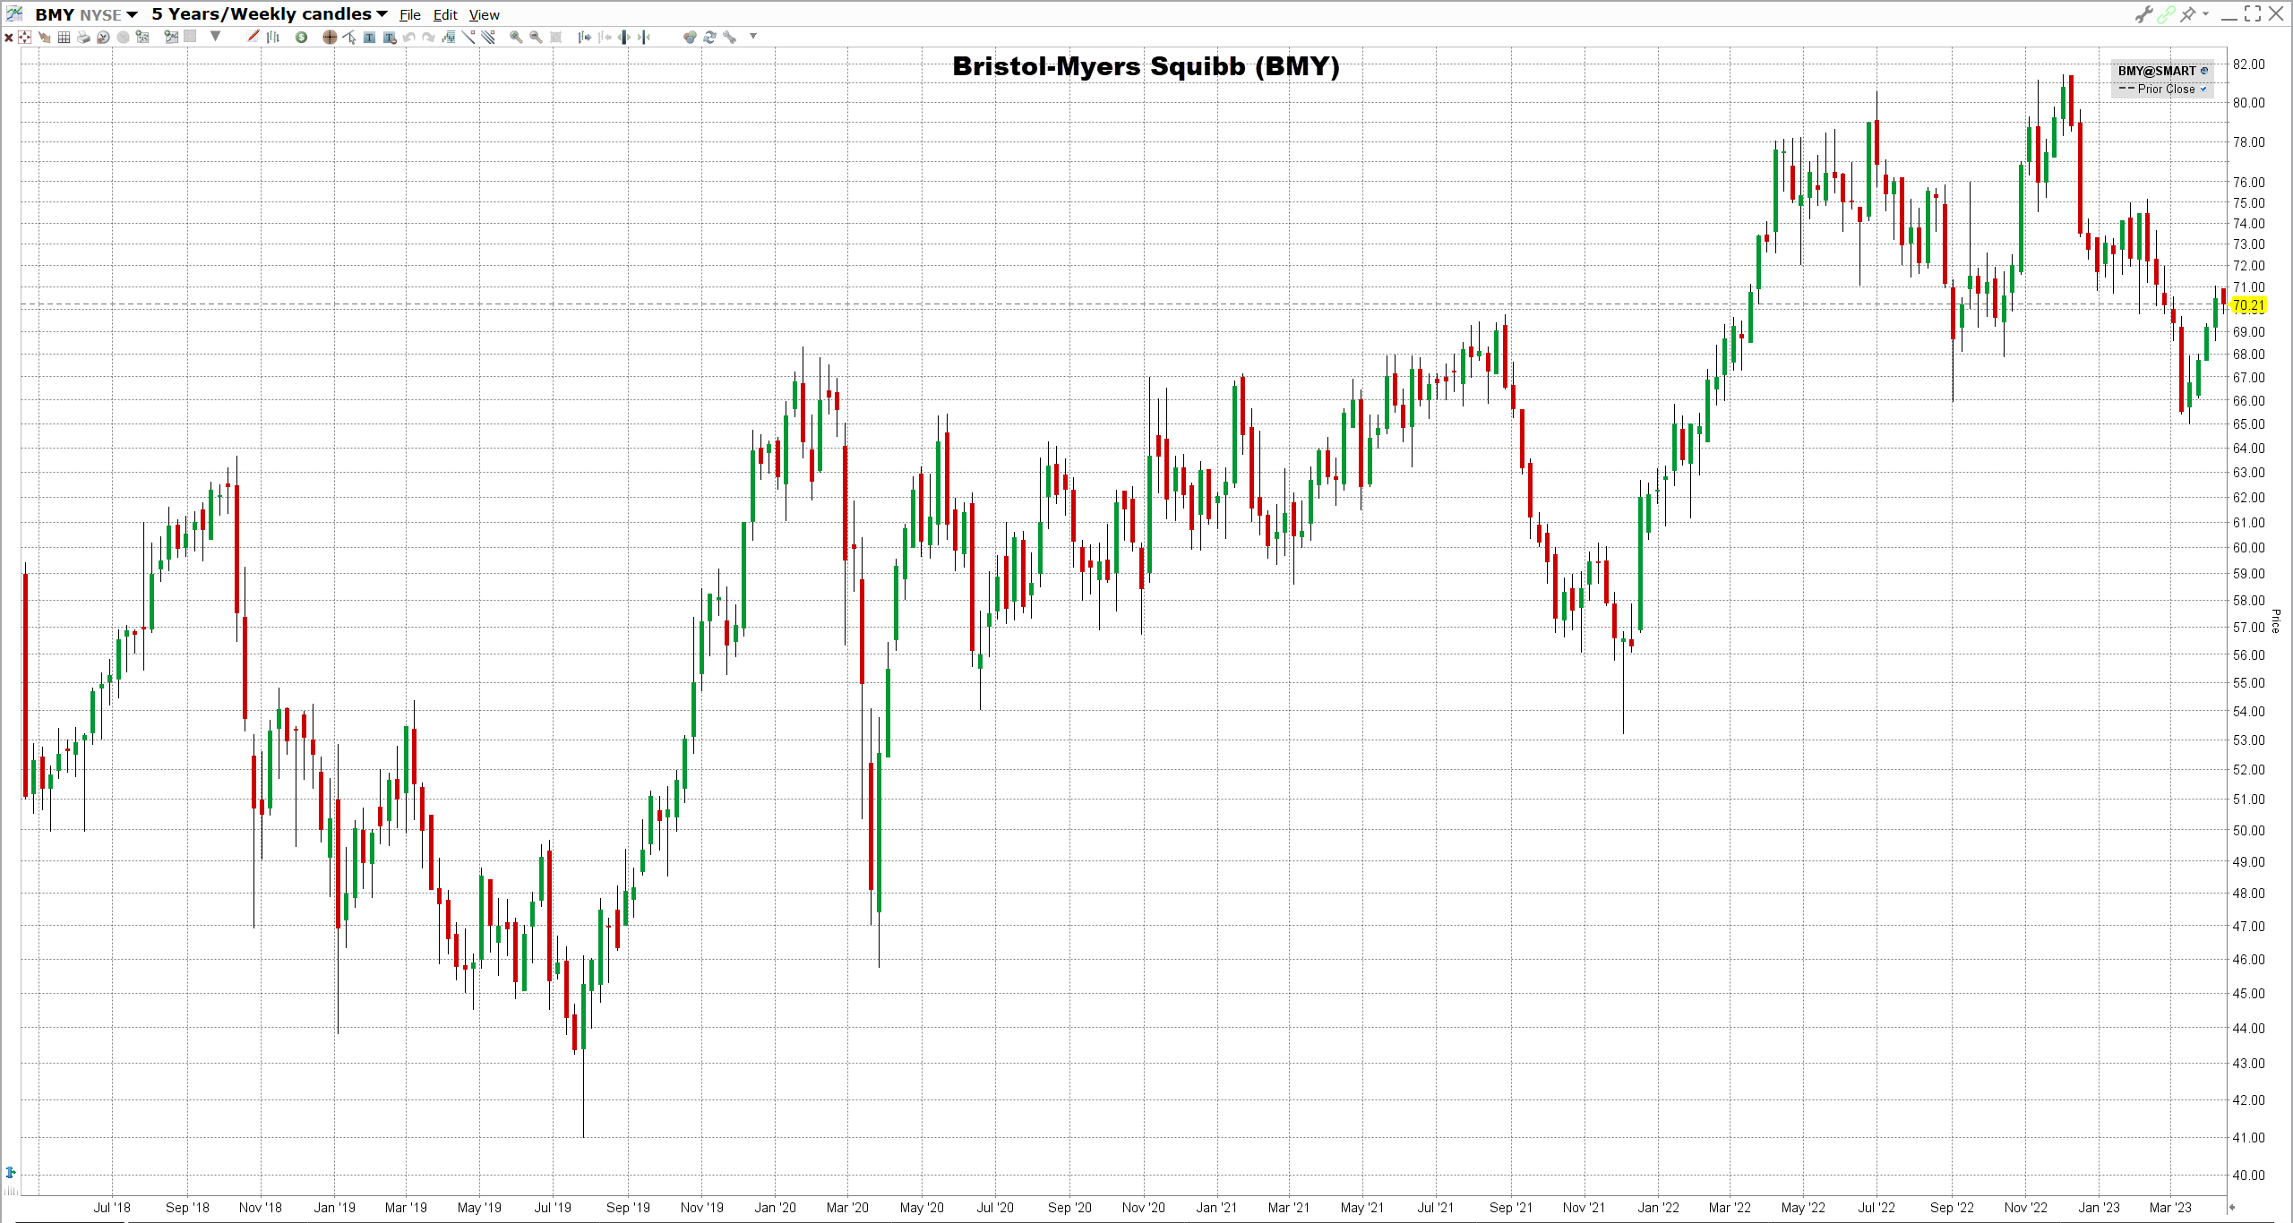The image size is (2293, 1223).
Task: Click the globe icon next to BMY@SMART
Action: point(2204,71)
